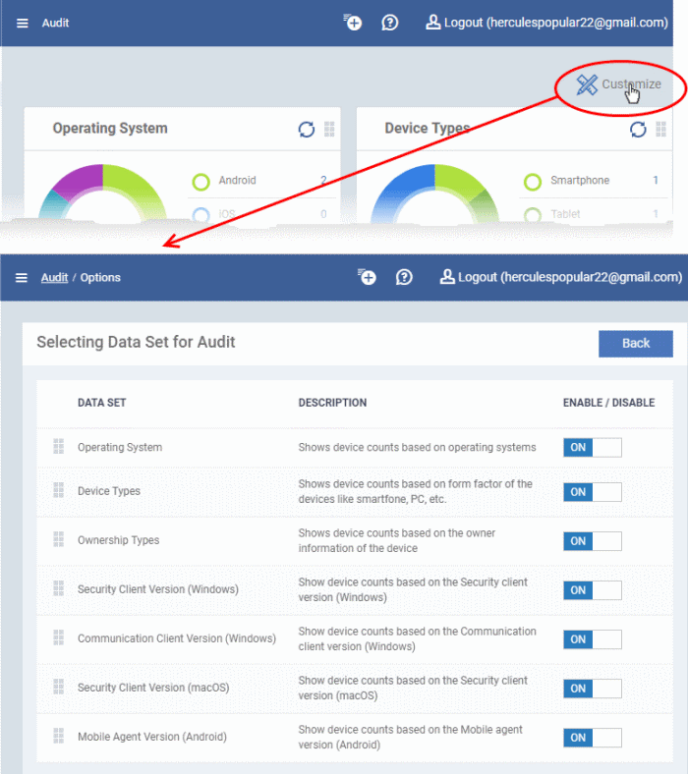This screenshot has height=774, width=688.
Task: Click the Options breadcrumb text
Action: tap(100, 277)
